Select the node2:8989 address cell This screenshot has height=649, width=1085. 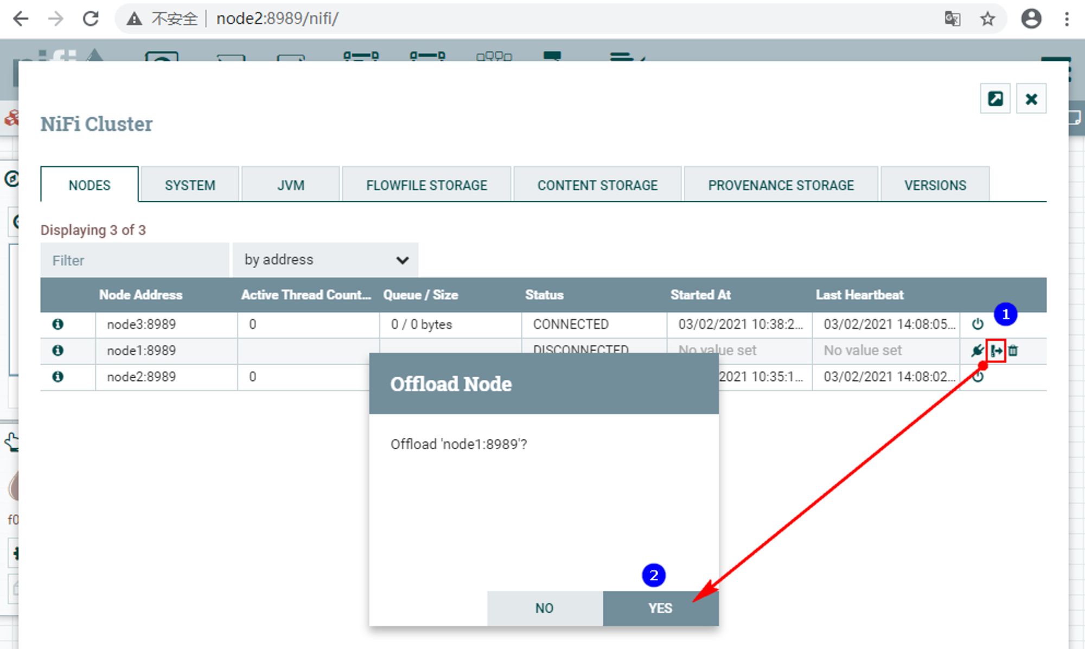[167, 377]
